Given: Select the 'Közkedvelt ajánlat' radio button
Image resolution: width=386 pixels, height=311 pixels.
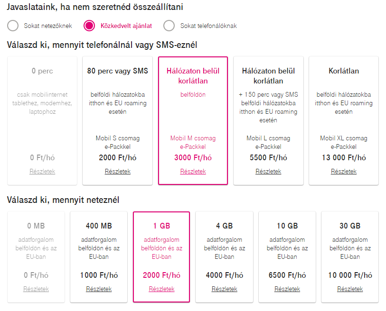Looking at the screenshot, I should point(89,26).
